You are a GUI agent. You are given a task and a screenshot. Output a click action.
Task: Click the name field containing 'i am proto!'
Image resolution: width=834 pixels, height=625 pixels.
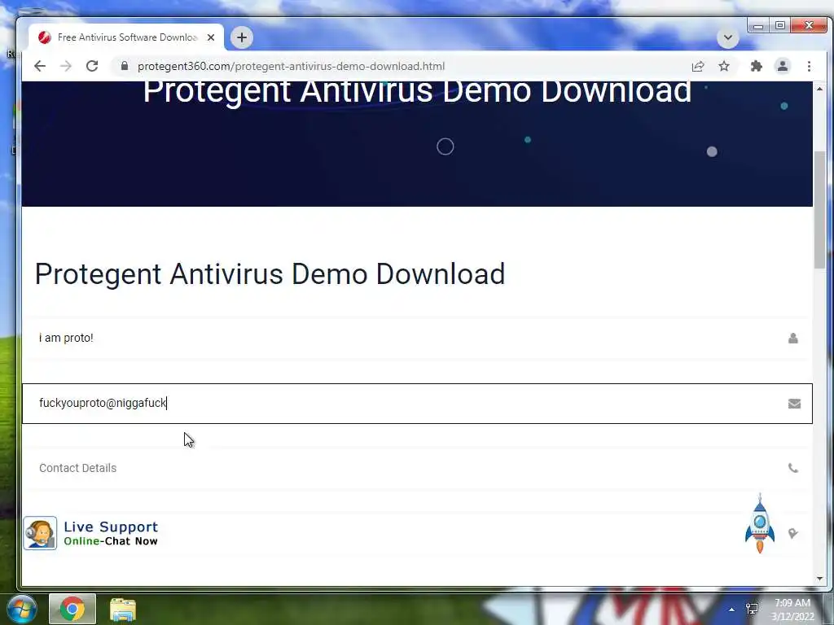coord(417,338)
